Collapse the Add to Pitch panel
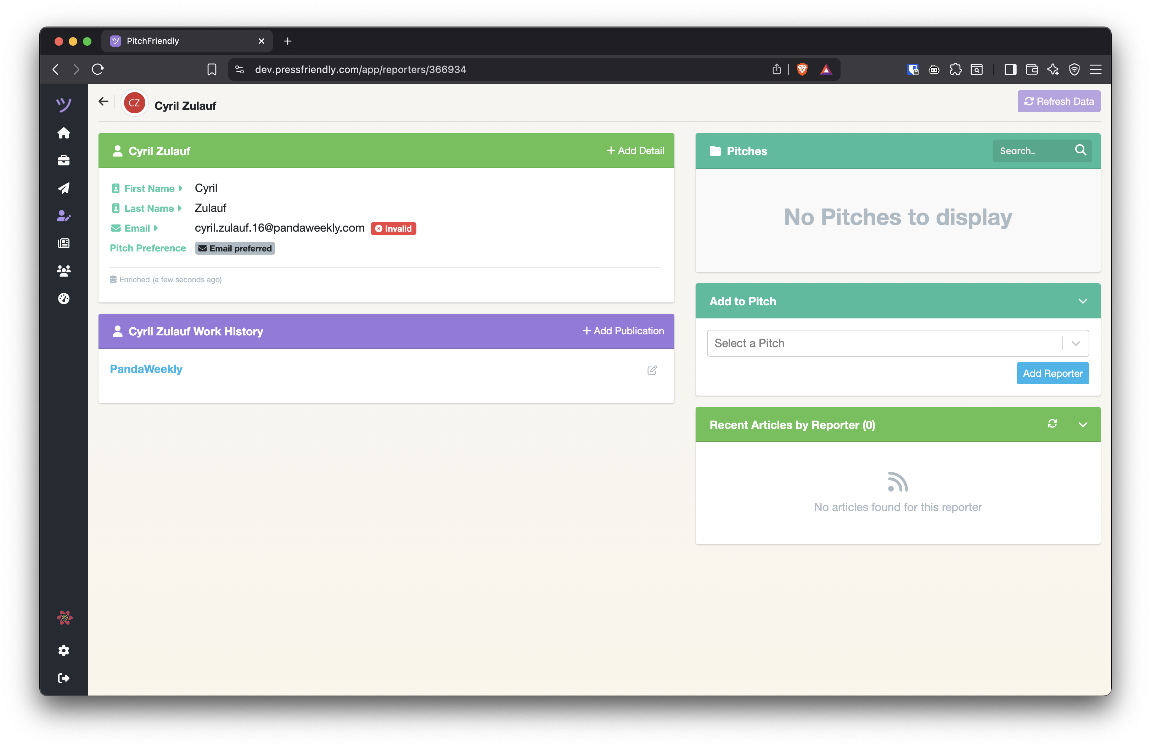Image resolution: width=1151 pixels, height=748 pixels. (1082, 301)
